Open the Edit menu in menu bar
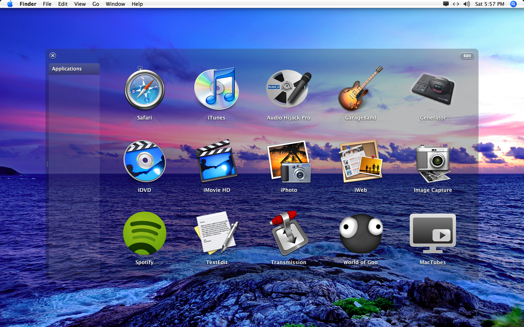524x327 pixels. 63,4
